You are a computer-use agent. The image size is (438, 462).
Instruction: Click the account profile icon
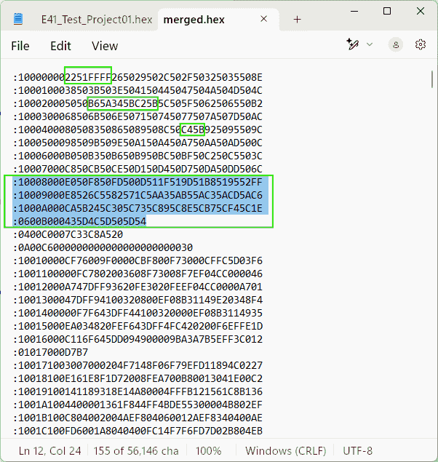[x=396, y=45]
